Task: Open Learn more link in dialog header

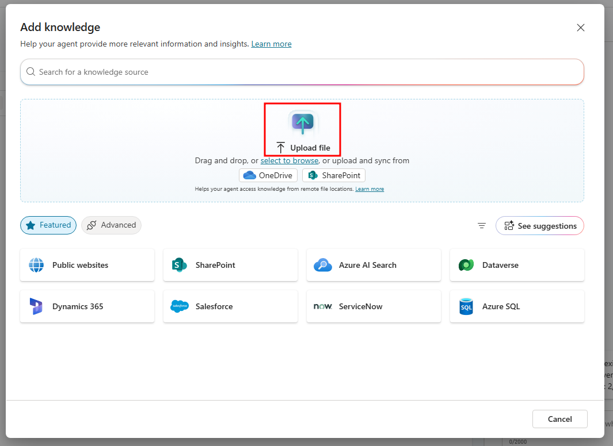Action: pos(271,44)
